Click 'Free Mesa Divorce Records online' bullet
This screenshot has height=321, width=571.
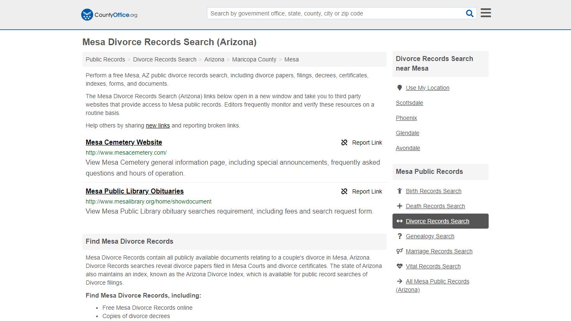click(148, 308)
